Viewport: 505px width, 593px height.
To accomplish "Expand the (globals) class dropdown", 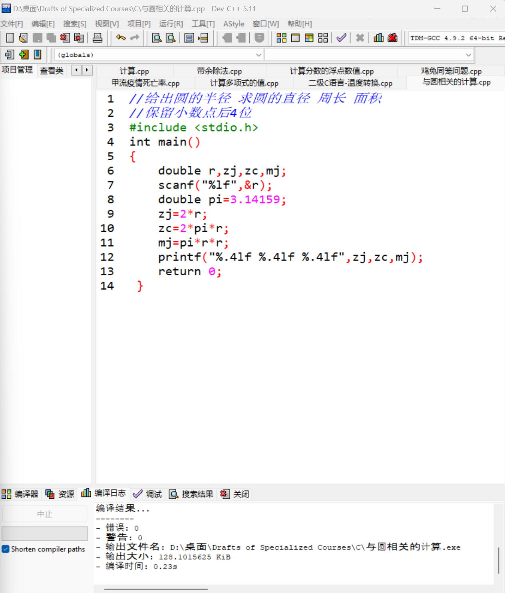I will coord(258,55).
